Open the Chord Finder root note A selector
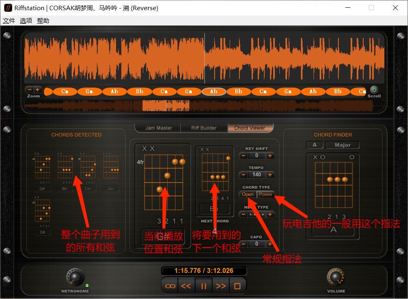 click(315, 145)
